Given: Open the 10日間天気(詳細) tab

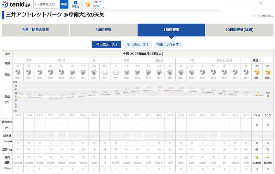Looking at the screenshot, I should tap(239, 30).
